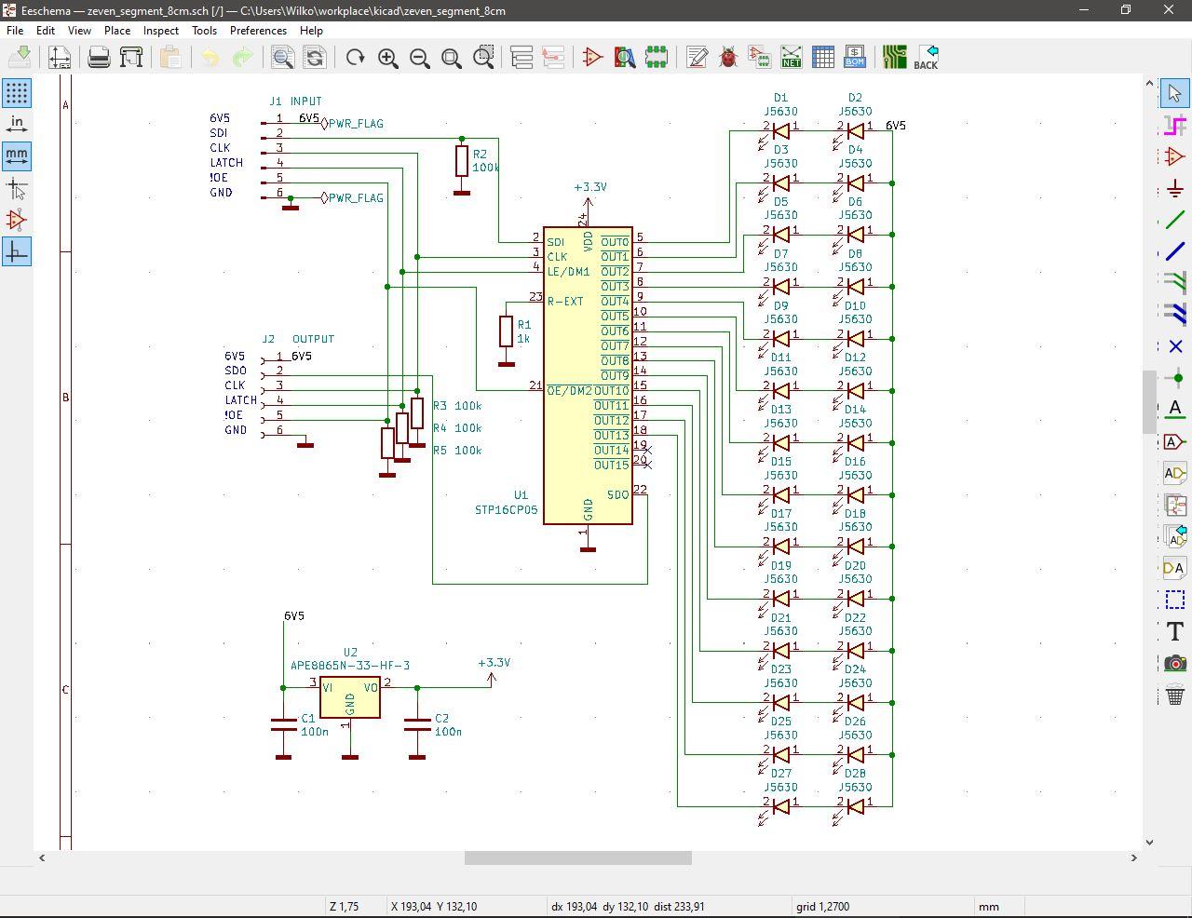Choose the Place power port tool
The image size is (1192, 918).
pyautogui.click(x=1174, y=188)
